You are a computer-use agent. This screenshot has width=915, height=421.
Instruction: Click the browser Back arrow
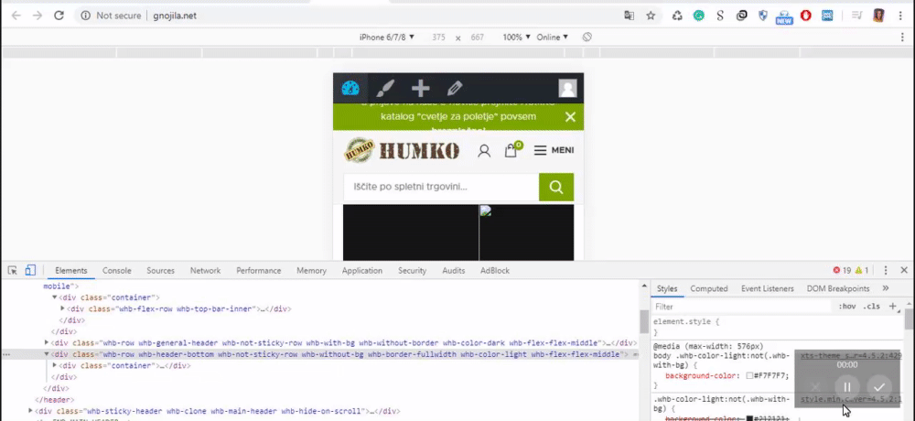click(16, 16)
